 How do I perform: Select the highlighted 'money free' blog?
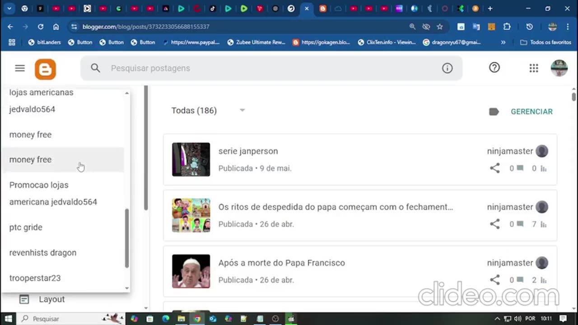(x=62, y=160)
